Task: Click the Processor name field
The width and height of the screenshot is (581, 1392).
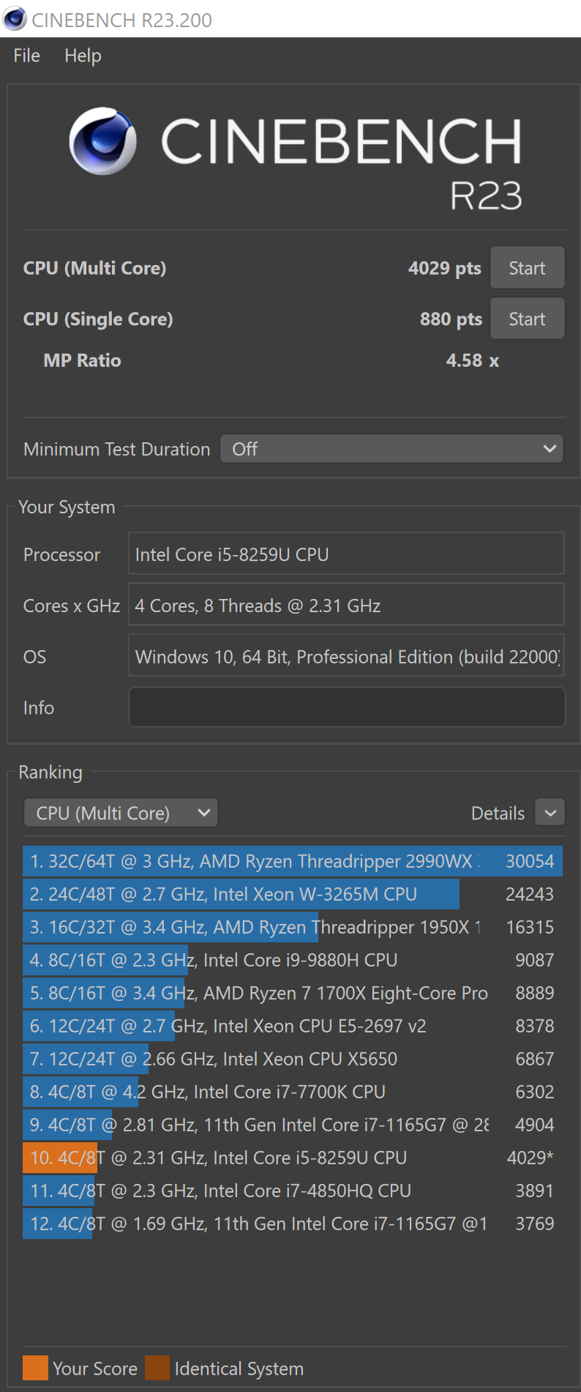Action: click(x=346, y=554)
